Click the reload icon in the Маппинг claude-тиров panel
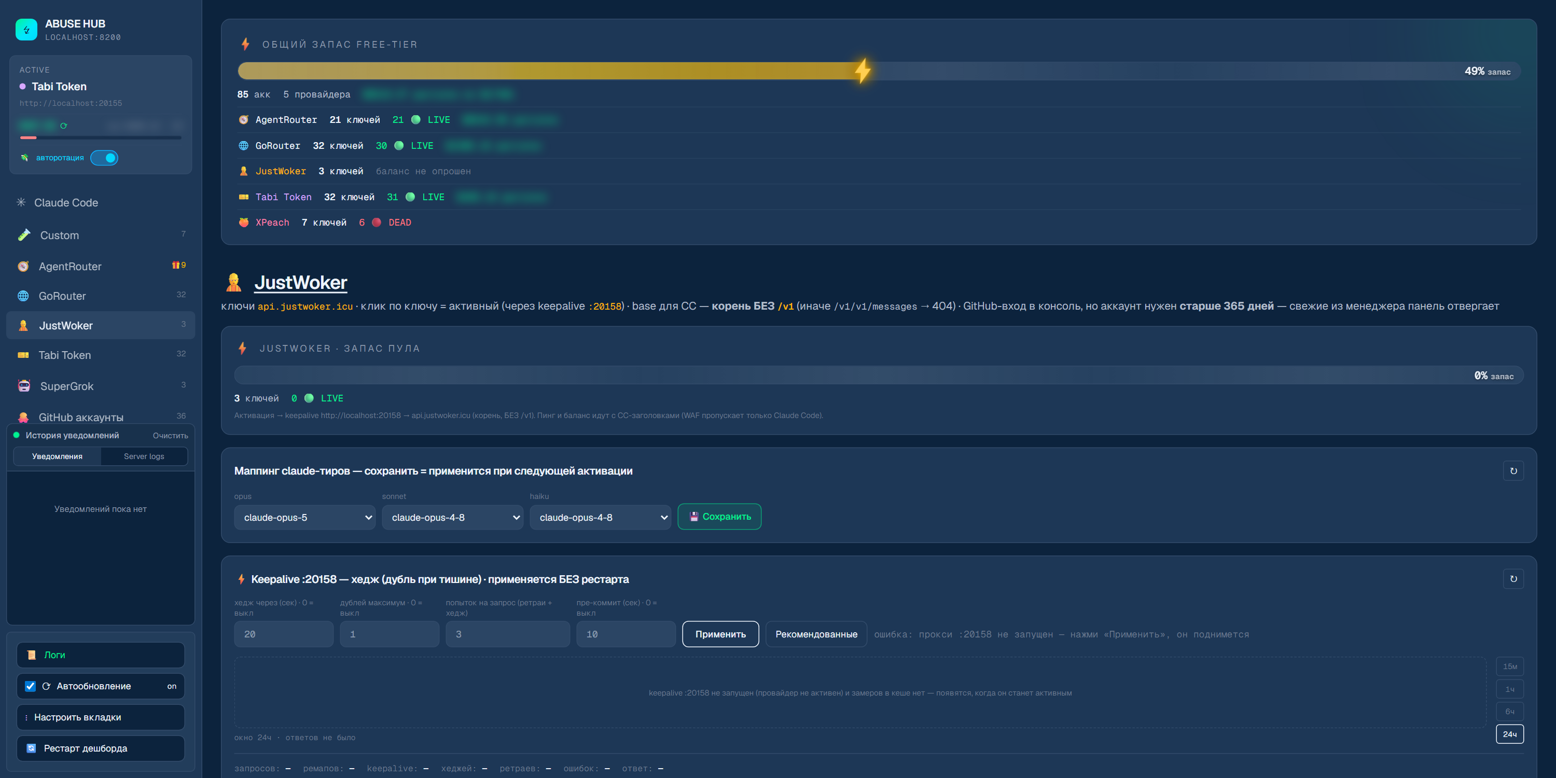The height and width of the screenshot is (778, 1556). click(1513, 471)
